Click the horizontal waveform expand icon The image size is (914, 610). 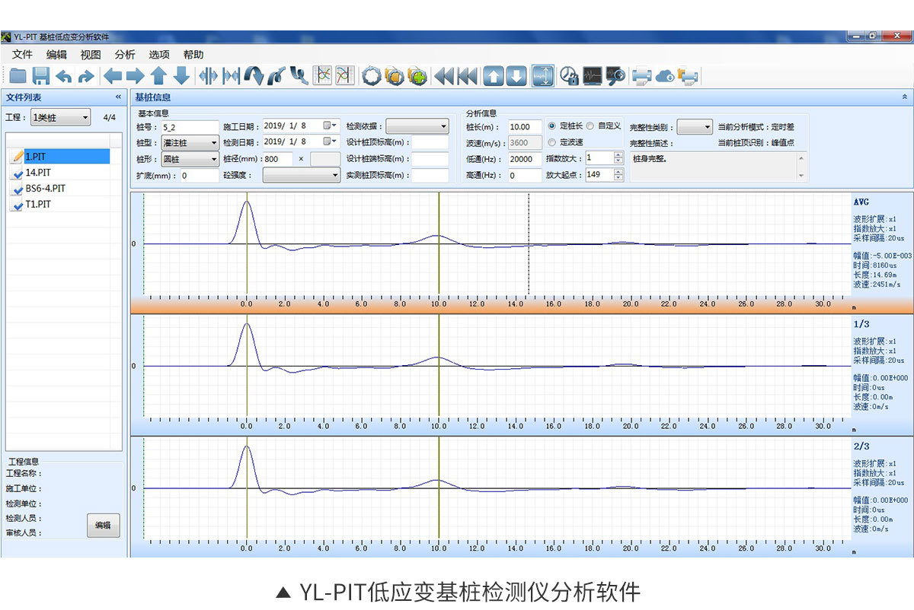click(208, 75)
